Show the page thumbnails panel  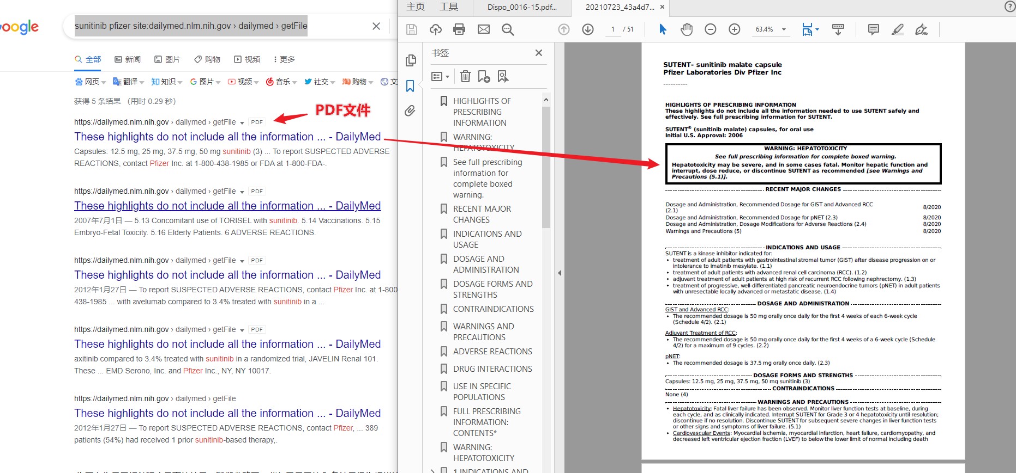point(411,60)
